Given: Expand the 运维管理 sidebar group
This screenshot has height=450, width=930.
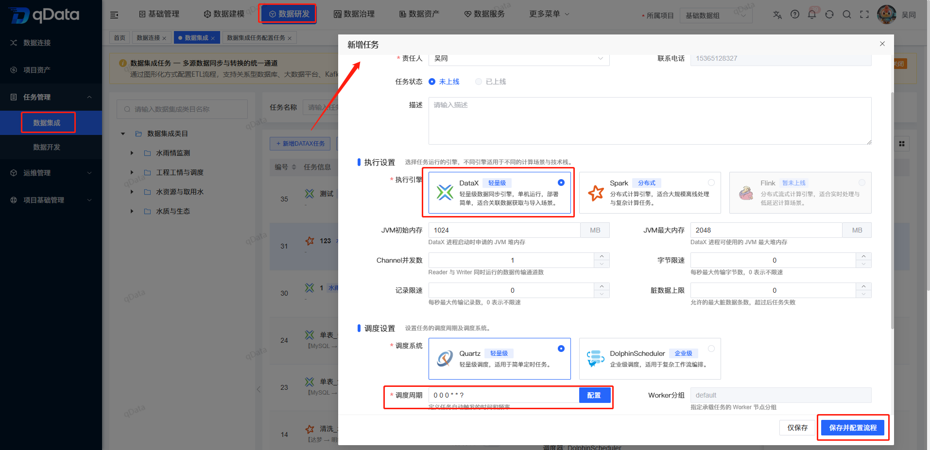Looking at the screenshot, I should (51, 173).
